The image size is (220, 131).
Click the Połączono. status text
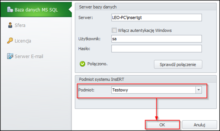click(x=97, y=64)
